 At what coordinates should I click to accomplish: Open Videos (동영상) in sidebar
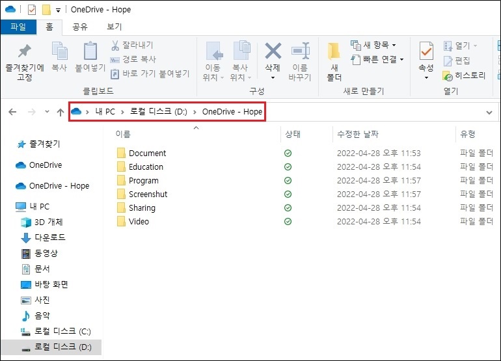39,253
